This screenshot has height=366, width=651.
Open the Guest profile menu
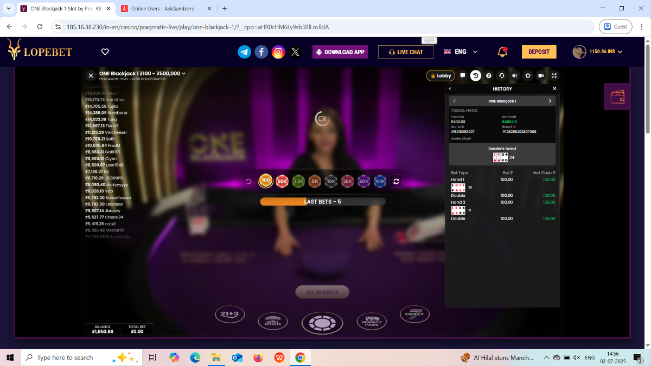[x=616, y=27]
